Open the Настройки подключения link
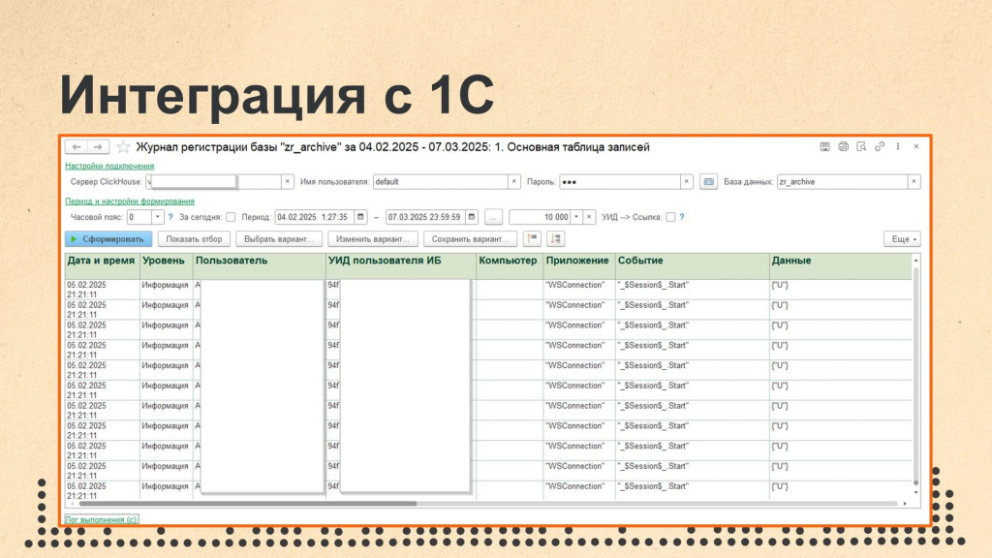 coord(109,166)
